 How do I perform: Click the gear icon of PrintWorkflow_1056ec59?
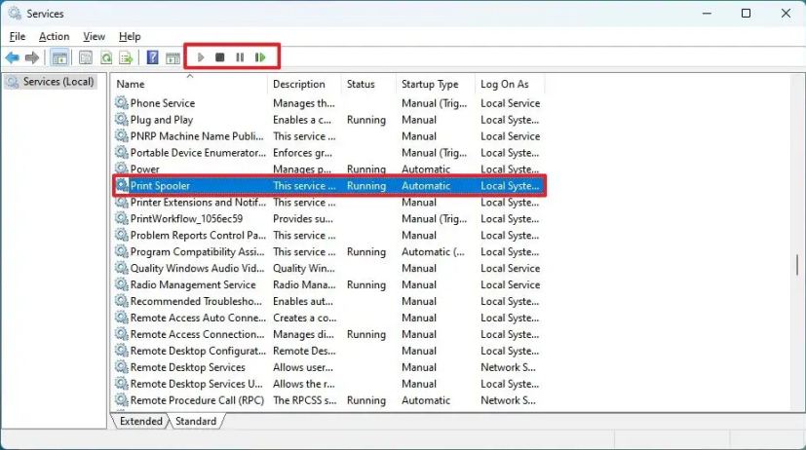(x=122, y=218)
